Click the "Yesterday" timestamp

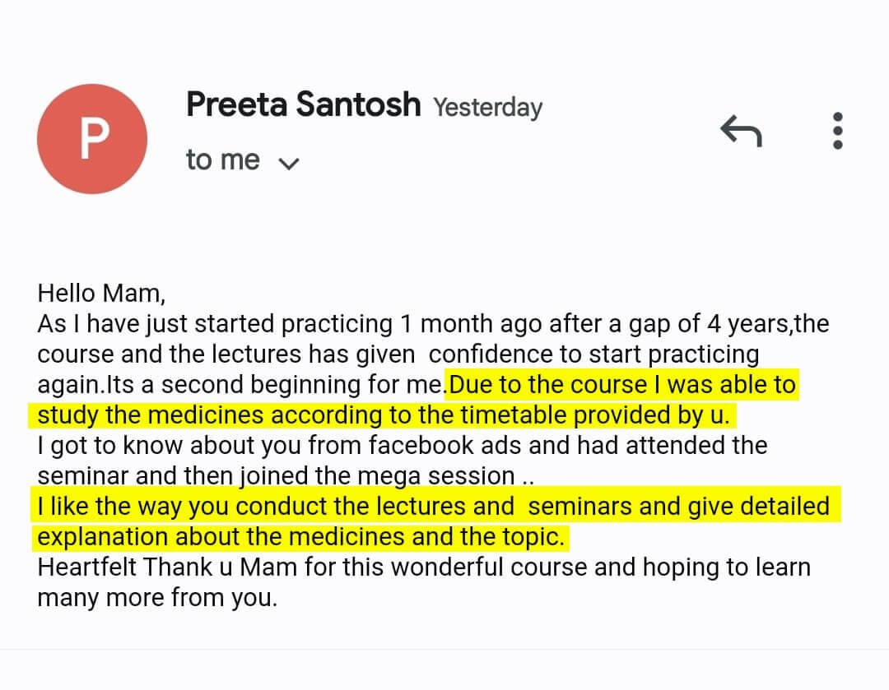(487, 108)
